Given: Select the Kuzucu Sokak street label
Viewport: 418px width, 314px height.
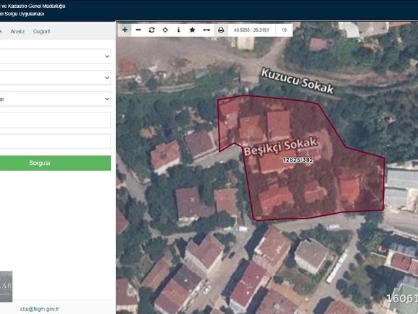Looking at the screenshot, I should coord(297,81).
